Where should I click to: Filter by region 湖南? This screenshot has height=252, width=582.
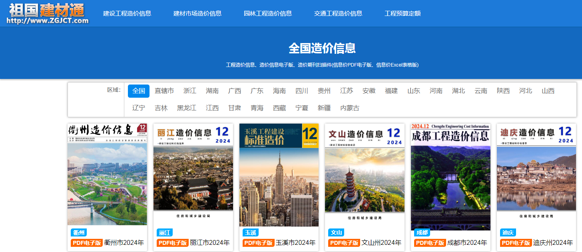[x=212, y=91]
